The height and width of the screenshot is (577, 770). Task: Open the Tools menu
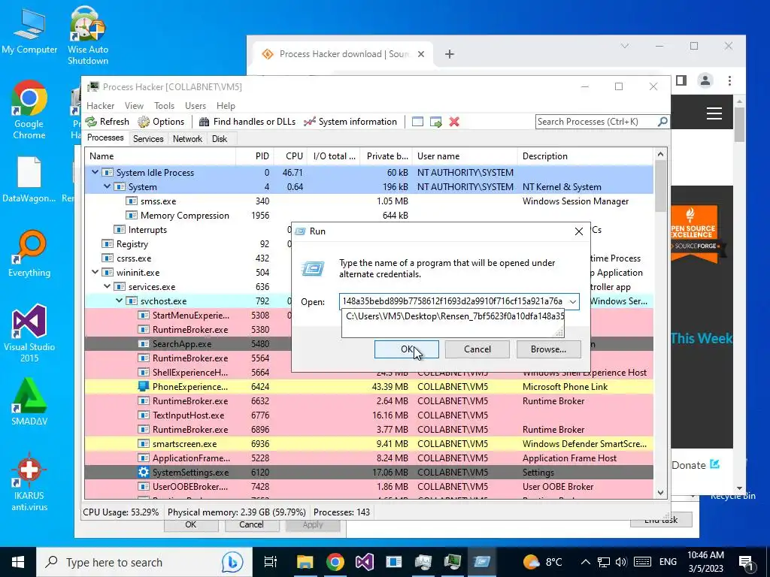(x=164, y=105)
